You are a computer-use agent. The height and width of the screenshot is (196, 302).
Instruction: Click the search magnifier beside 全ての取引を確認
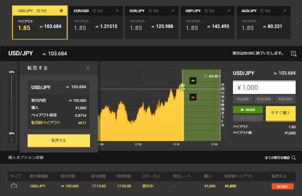[x=293, y=158]
